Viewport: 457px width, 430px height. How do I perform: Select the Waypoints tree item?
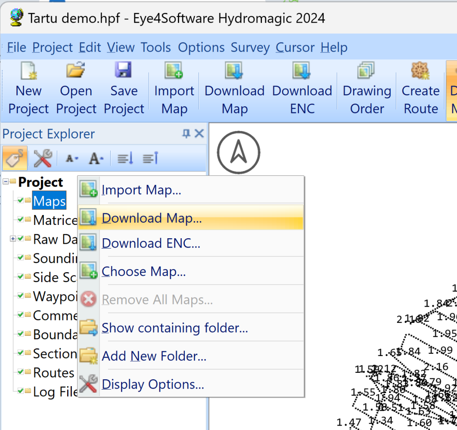pyautogui.click(x=55, y=296)
